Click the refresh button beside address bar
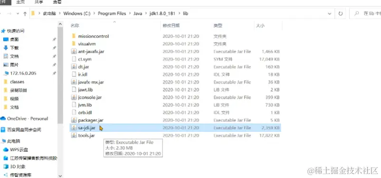 tap(341, 14)
